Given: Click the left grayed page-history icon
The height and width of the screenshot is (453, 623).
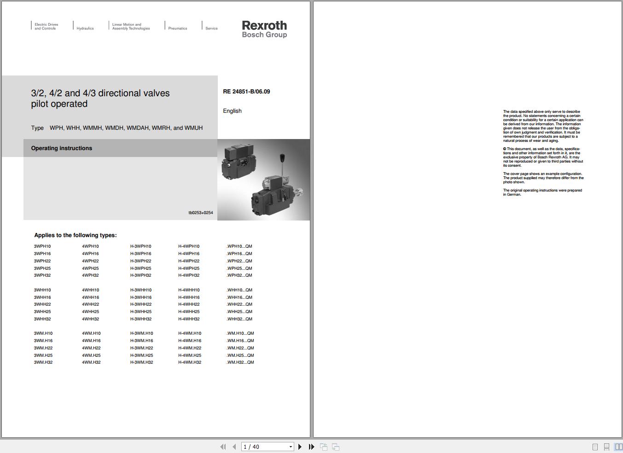Looking at the screenshot, I should pos(323,447).
